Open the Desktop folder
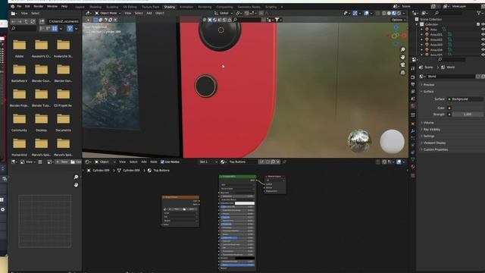The height and width of the screenshot is (273, 485). (x=41, y=122)
